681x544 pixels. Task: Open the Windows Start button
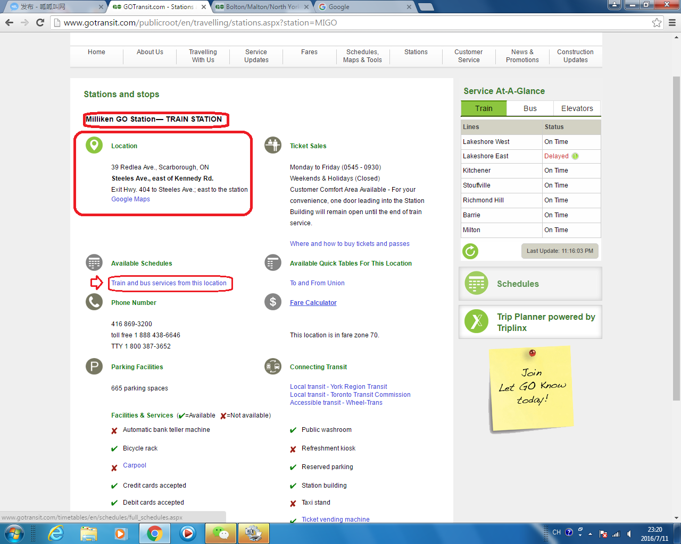[14, 533]
